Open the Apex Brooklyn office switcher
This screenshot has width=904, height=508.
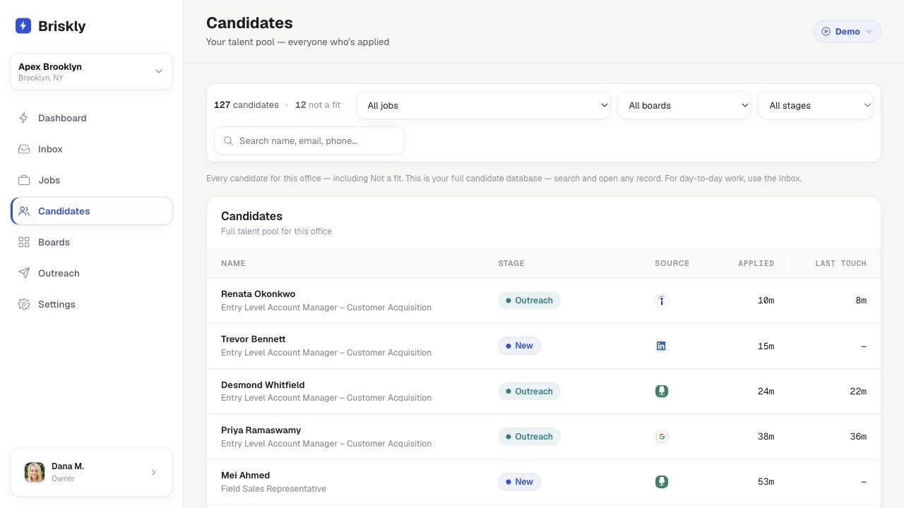coord(91,71)
